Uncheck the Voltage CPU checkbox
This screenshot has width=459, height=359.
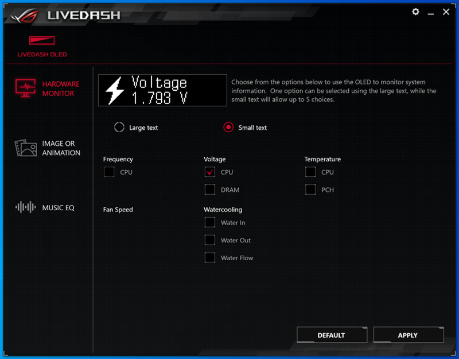210,172
